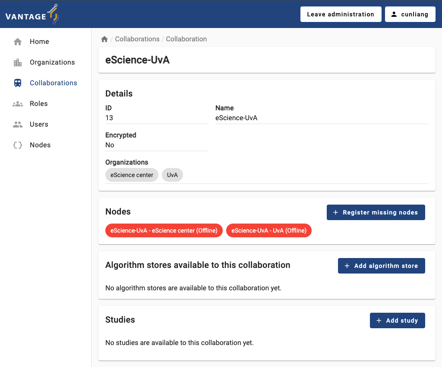Click the Leave administration button
Image resolution: width=442 pixels, height=367 pixels.
coord(341,14)
